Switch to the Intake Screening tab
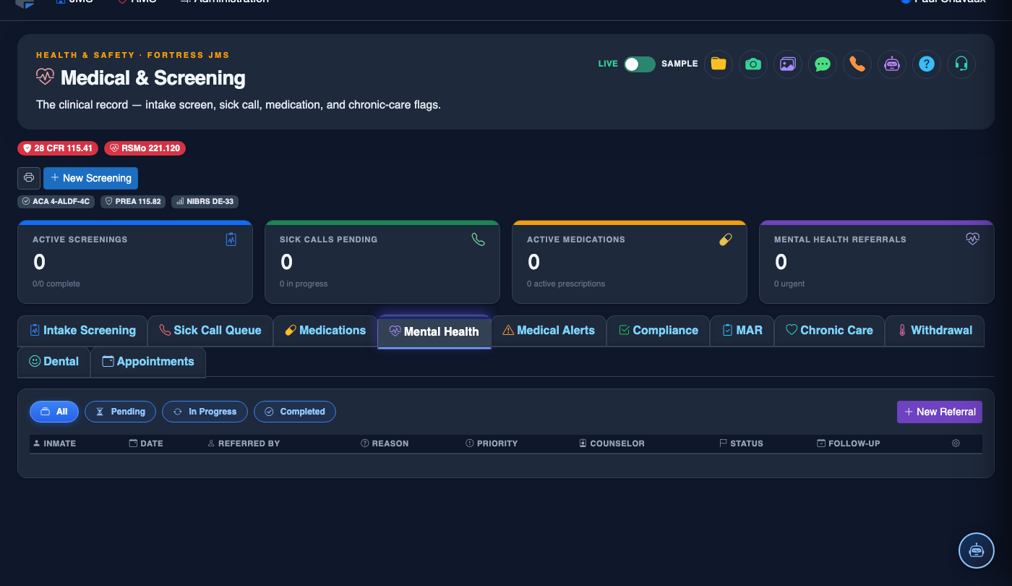 pos(82,331)
